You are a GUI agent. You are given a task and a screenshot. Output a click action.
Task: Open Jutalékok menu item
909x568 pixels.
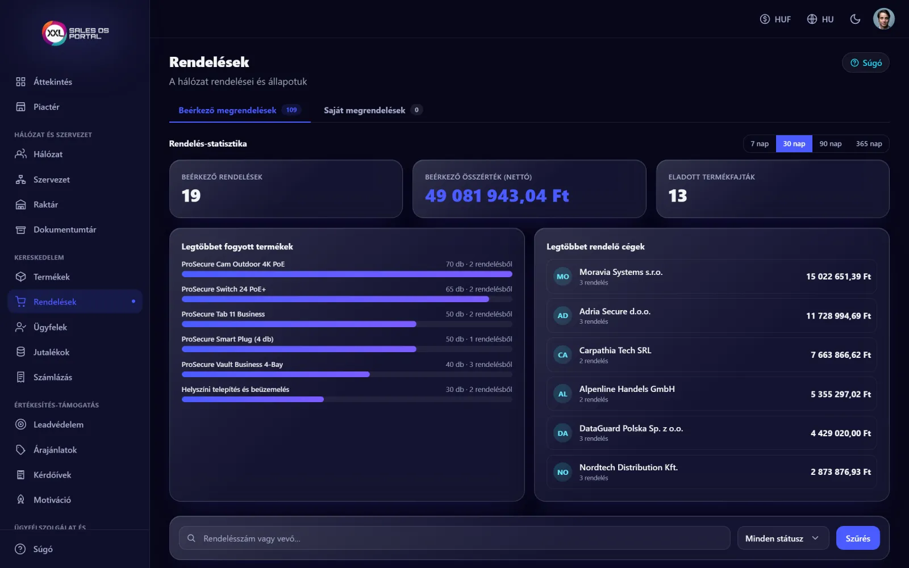pos(75,352)
